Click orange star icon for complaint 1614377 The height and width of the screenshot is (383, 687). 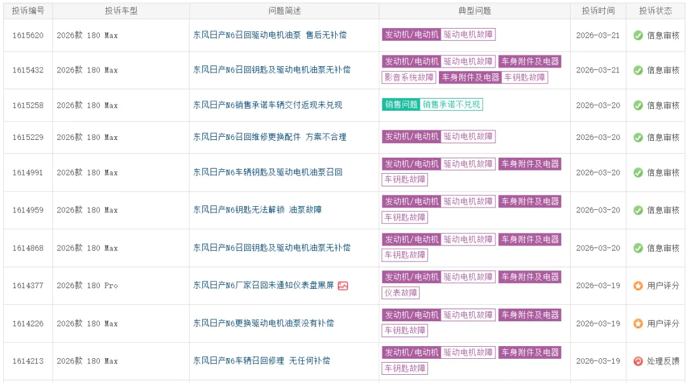point(638,286)
